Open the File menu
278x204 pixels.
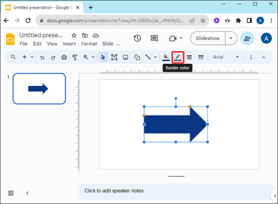click(x=23, y=44)
